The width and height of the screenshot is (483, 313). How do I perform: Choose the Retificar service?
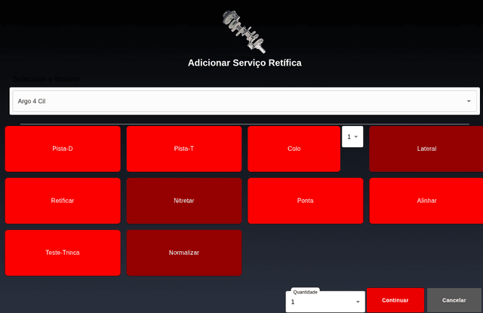click(x=63, y=201)
